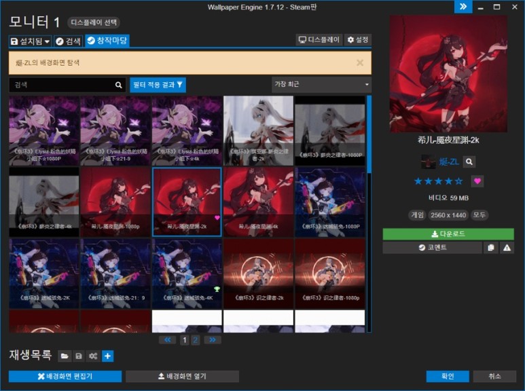Click the 디스플레이 선택 button
Screen dimensions: 525x391
pos(94,22)
